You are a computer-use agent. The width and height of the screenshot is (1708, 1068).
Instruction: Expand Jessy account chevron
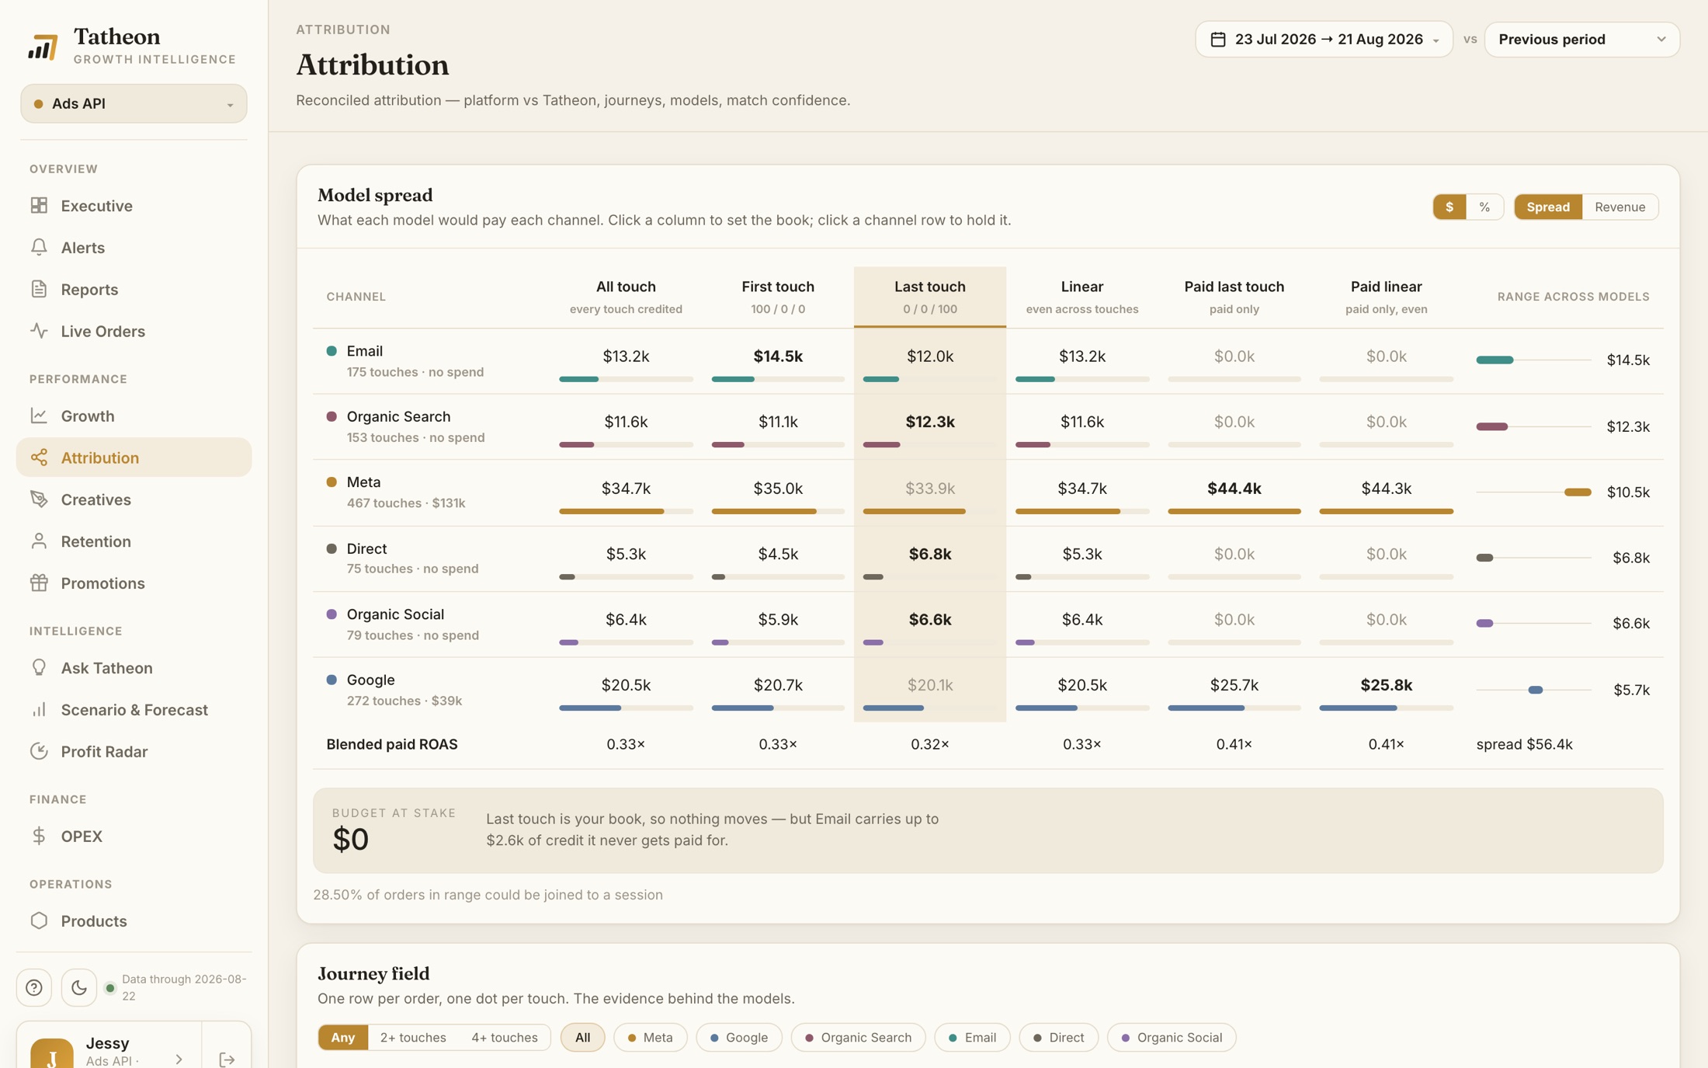pos(179,1059)
